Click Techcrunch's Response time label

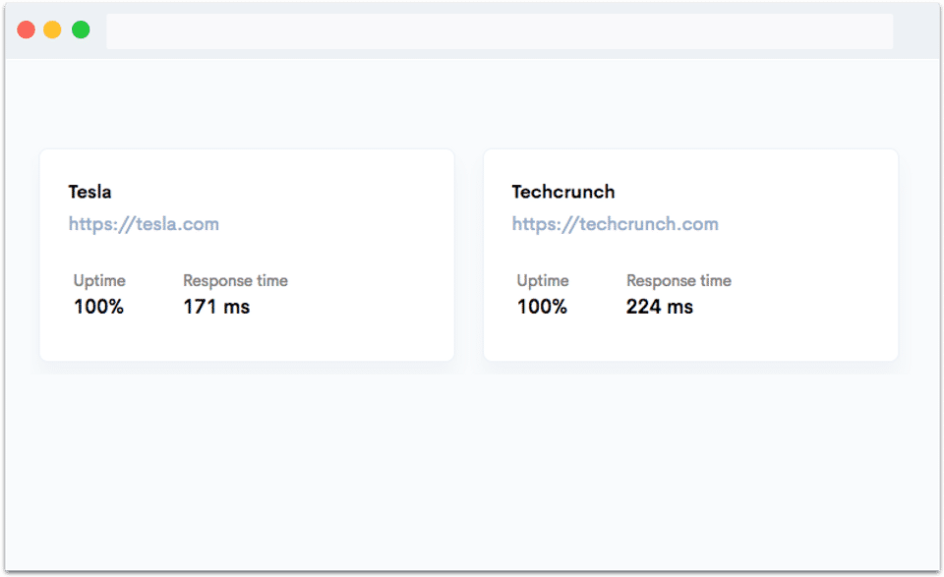point(678,281)
